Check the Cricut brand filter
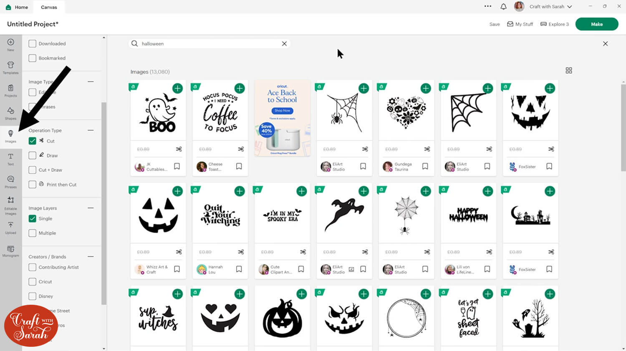The image size is (626, 351). tap(32, 282)
